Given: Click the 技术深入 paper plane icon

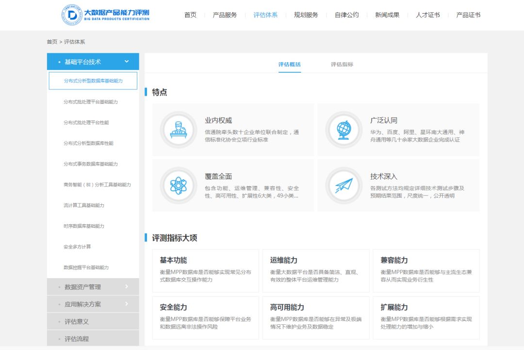Looking at the screenshot, I should click(x=344, y=185).
